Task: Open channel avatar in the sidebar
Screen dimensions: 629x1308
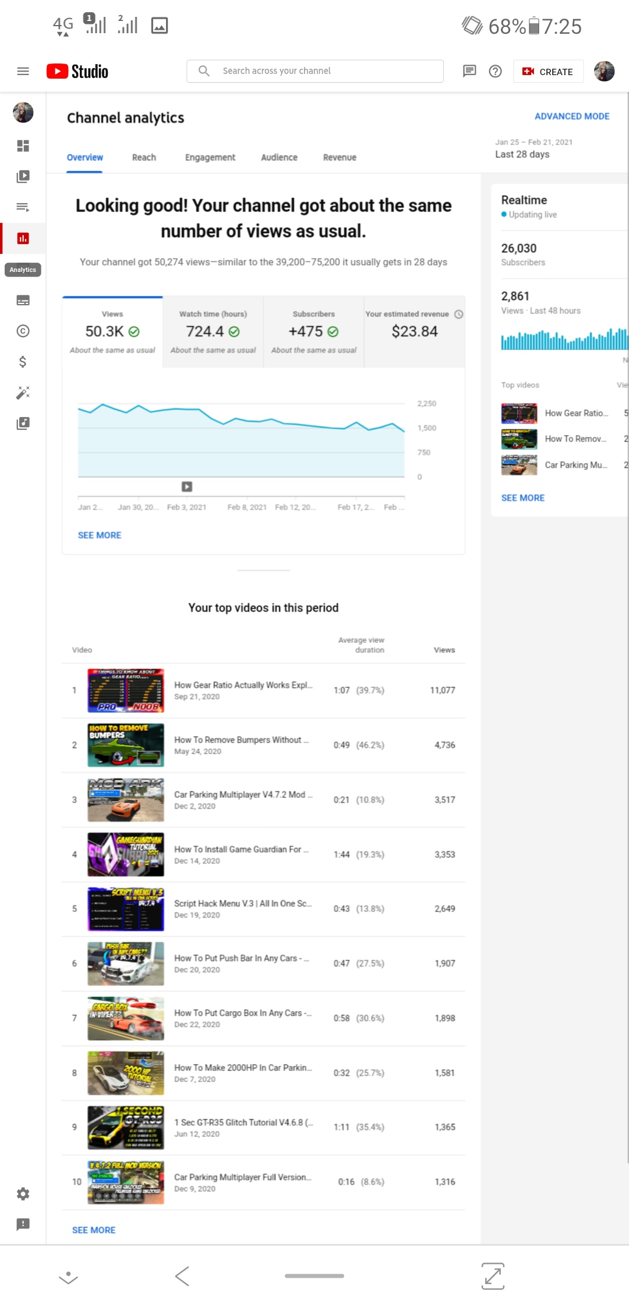Action: (x=23, y=112)
